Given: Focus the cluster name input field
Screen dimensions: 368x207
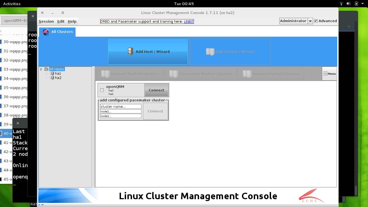Looking at the screenshot, I should click(121, 106).
